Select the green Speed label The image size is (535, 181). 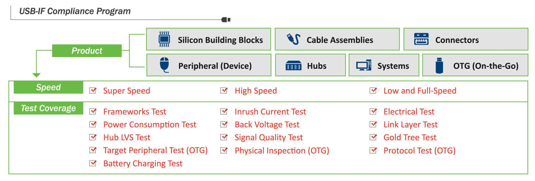[x=48, y=87]
